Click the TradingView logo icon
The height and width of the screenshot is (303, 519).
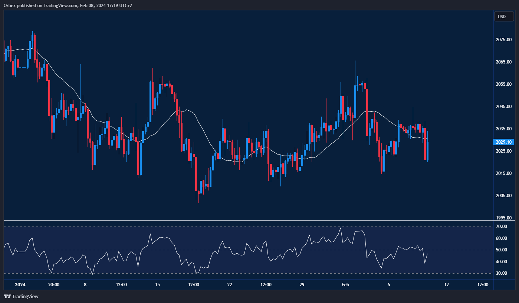[7, 297]
